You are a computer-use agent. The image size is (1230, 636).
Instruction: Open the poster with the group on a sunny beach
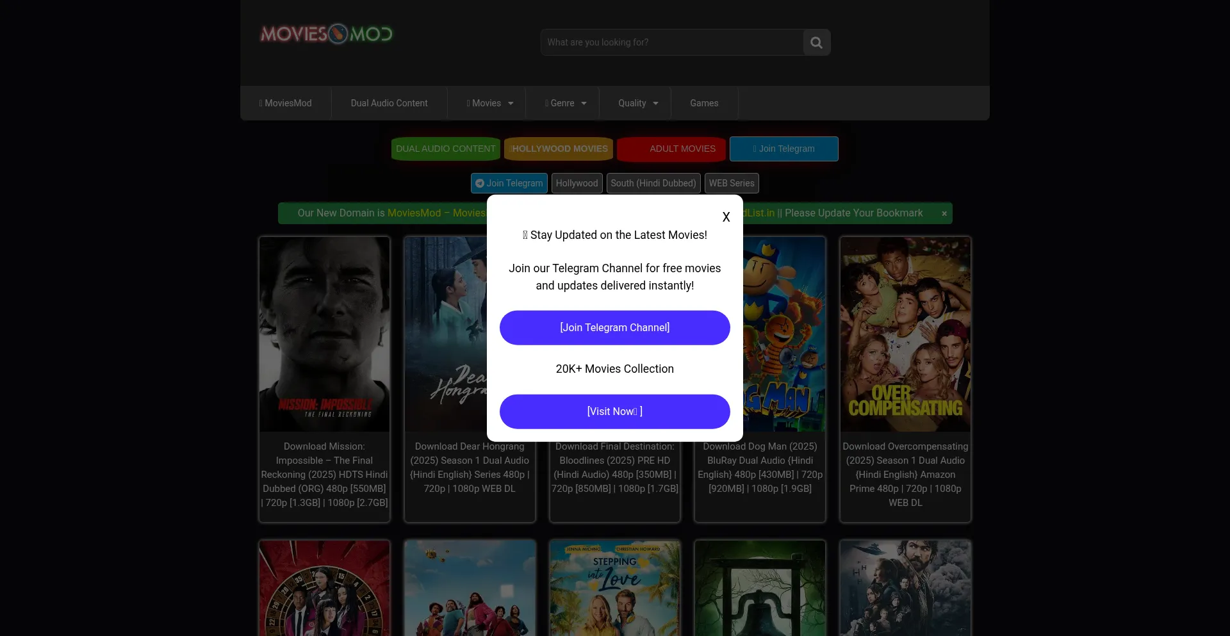click(x=470, y=589)
